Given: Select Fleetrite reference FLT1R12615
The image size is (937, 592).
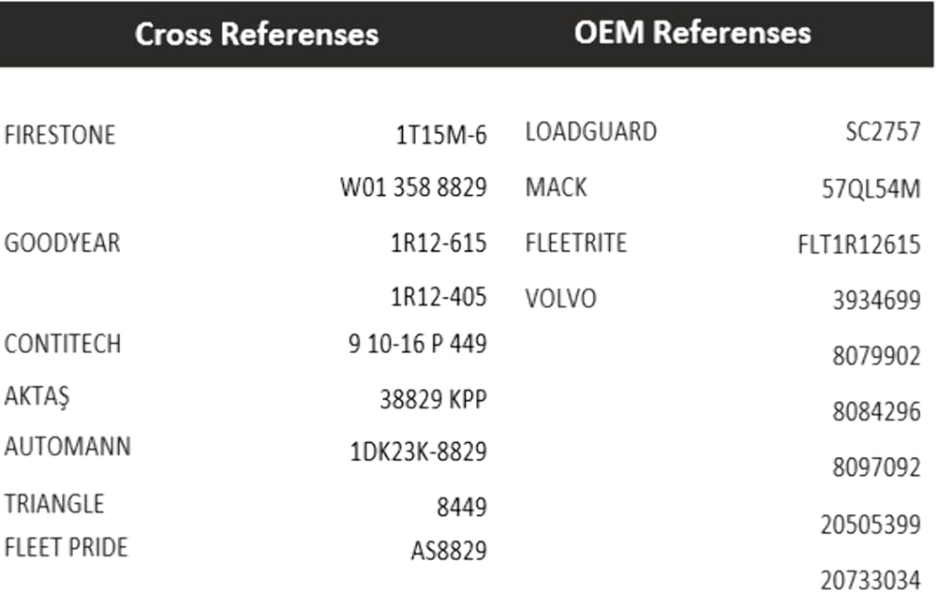Looking at the screenshot, I should pos(858,245).
